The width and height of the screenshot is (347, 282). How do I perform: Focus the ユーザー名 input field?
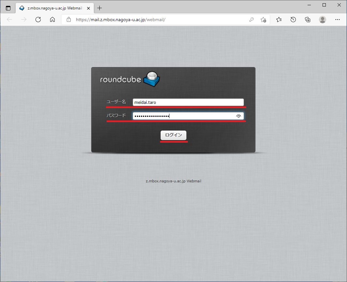[x=188, y=102]
